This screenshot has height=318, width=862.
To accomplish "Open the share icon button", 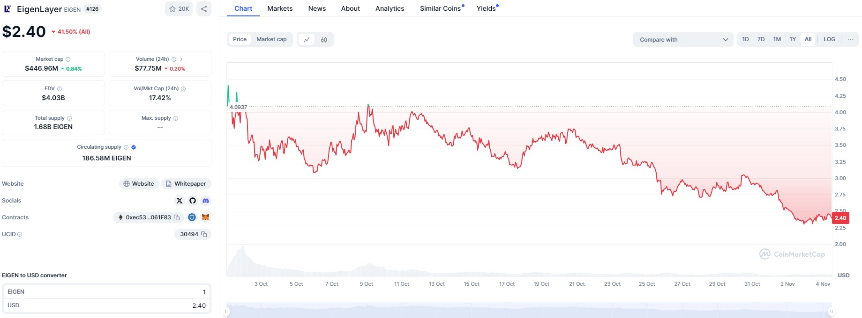I will [x=204, y=9].
